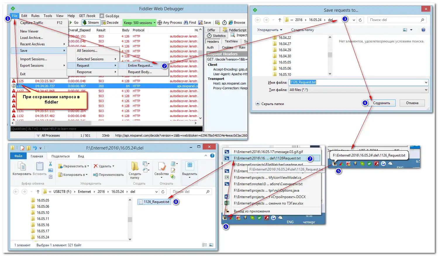Click the Browse icon in Fiddler's toolbar
The image size is (438, 256).
coord(231,23)
